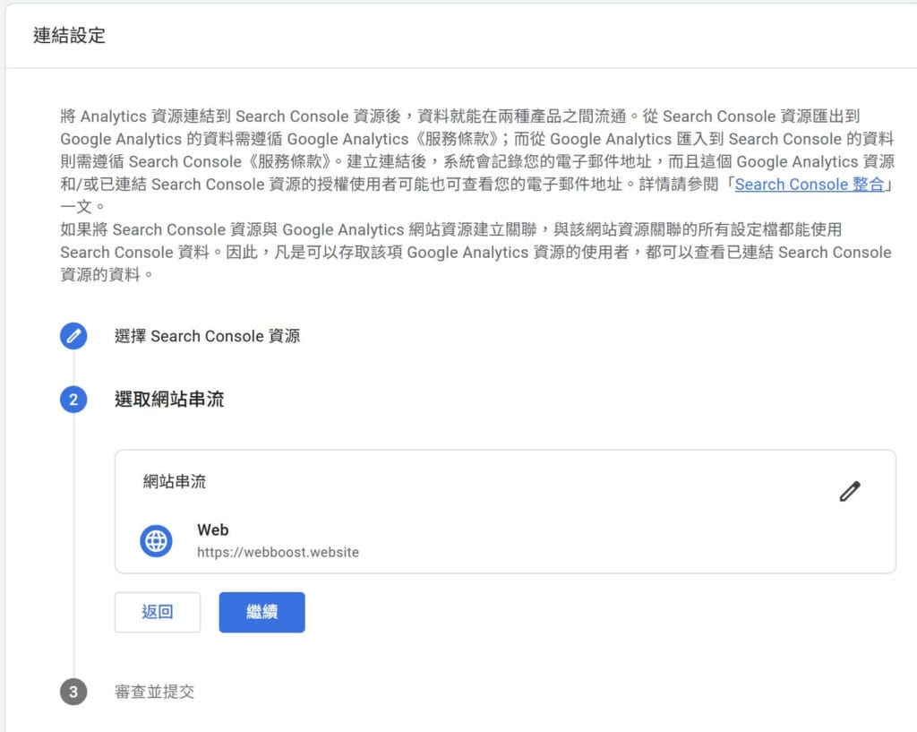Select the blue globe icon next to Web
The image size is (917, 732).
(x=156, y=540)
